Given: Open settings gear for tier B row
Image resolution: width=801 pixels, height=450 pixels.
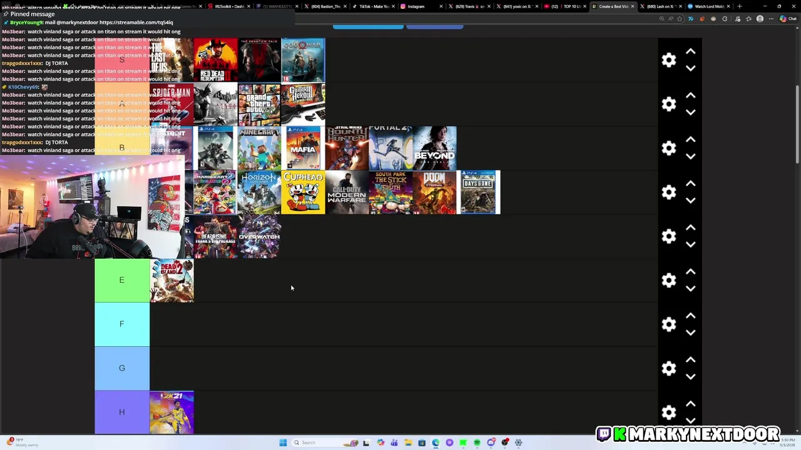Looking at the screenshot, I should tap(669, 148).
